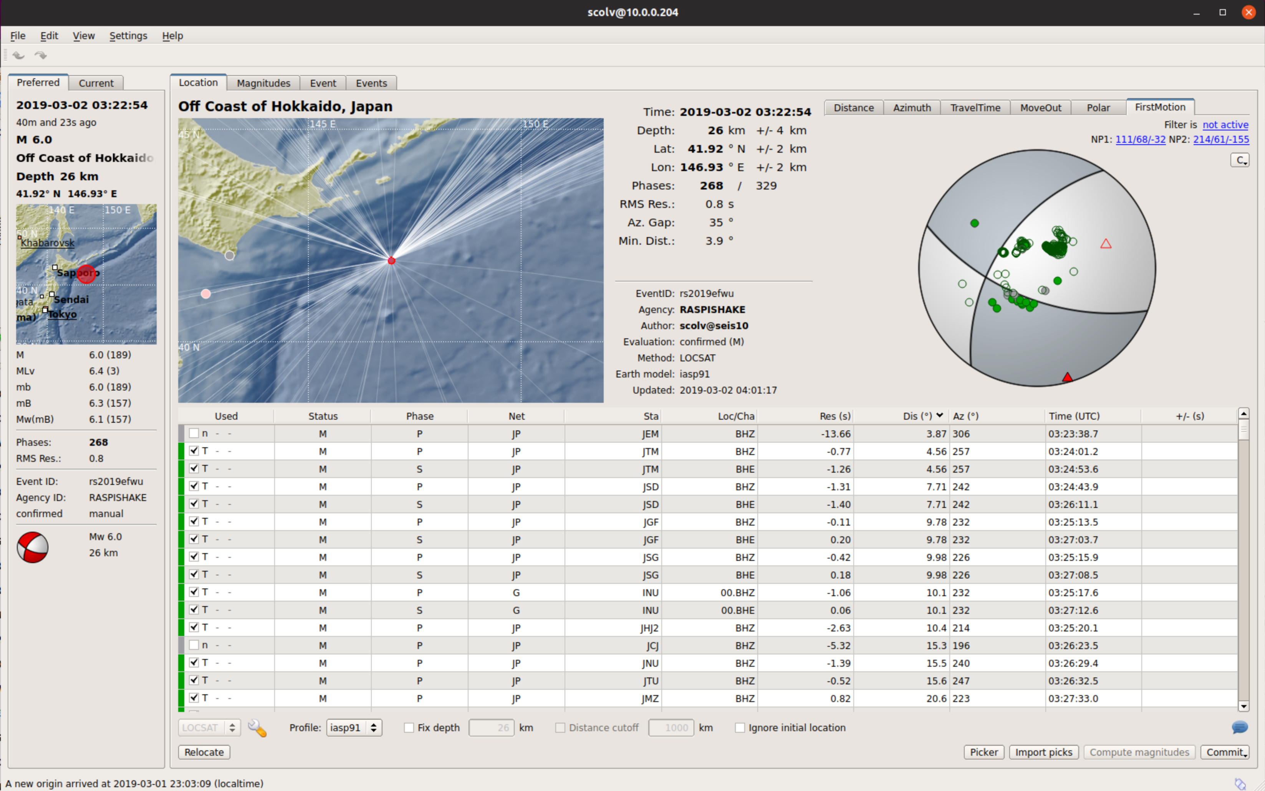
Task: Open the comment speech bubble icon
Action: point(1239,727)
